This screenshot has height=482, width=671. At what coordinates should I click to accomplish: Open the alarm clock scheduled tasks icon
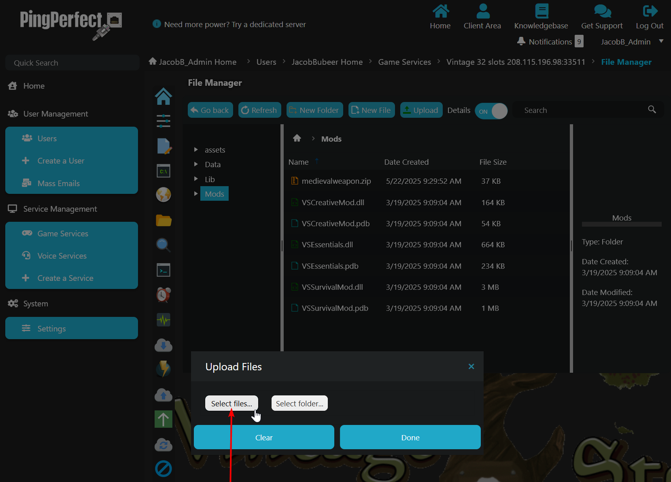coord(164,295)
